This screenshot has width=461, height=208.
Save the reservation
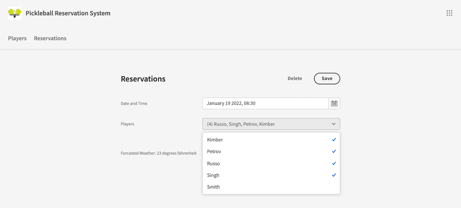327,79
